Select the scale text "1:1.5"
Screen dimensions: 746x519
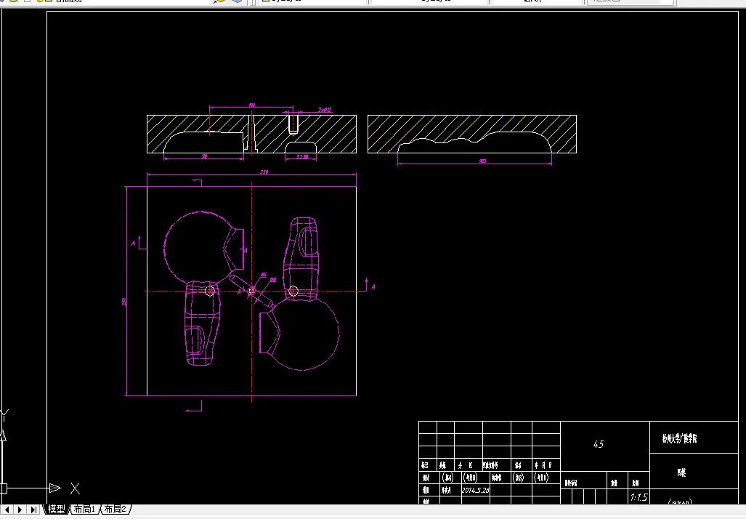638,497
